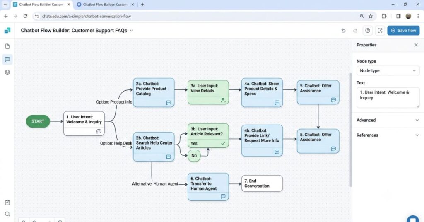
Task: Open the Node type dropdown
Action: [388, 70]
